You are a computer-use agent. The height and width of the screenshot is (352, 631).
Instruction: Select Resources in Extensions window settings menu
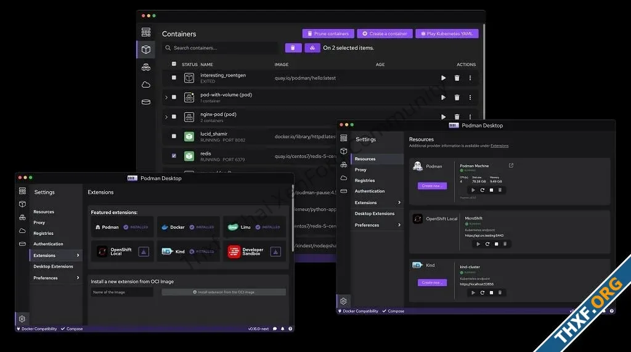coord(44,212)
